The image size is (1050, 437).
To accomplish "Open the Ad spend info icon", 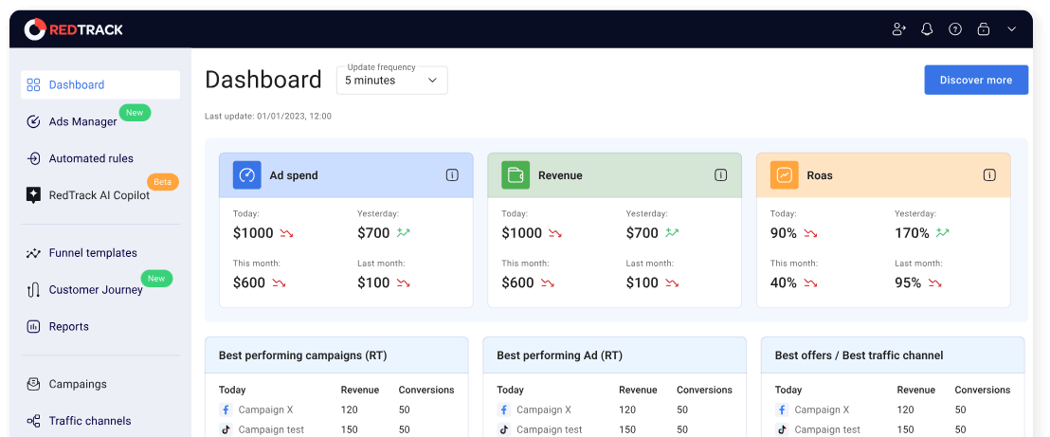I will (452, 175).
